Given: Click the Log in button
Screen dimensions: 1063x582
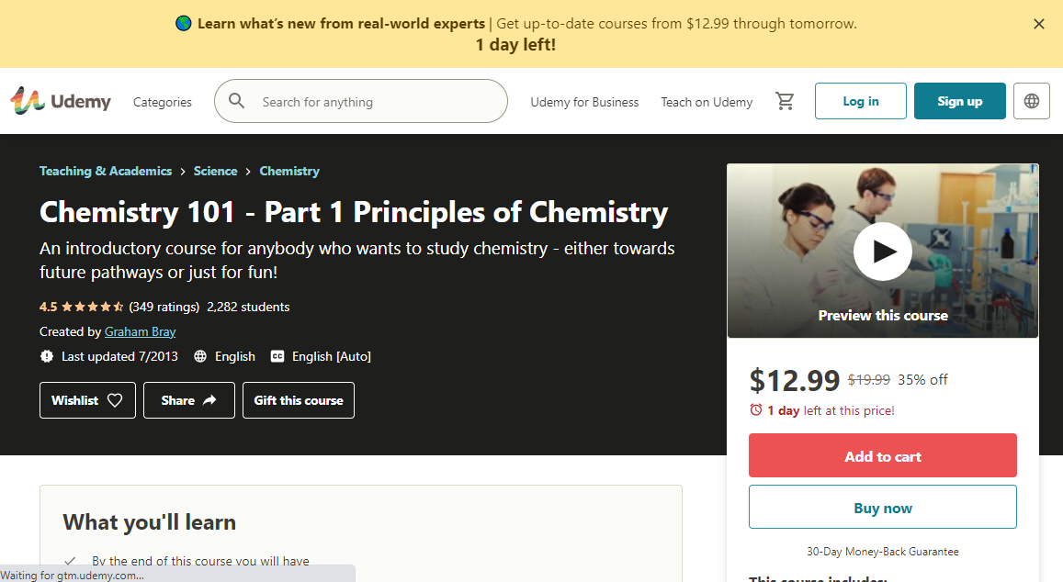Looking at the screenshot, I should tap(861, 101).
